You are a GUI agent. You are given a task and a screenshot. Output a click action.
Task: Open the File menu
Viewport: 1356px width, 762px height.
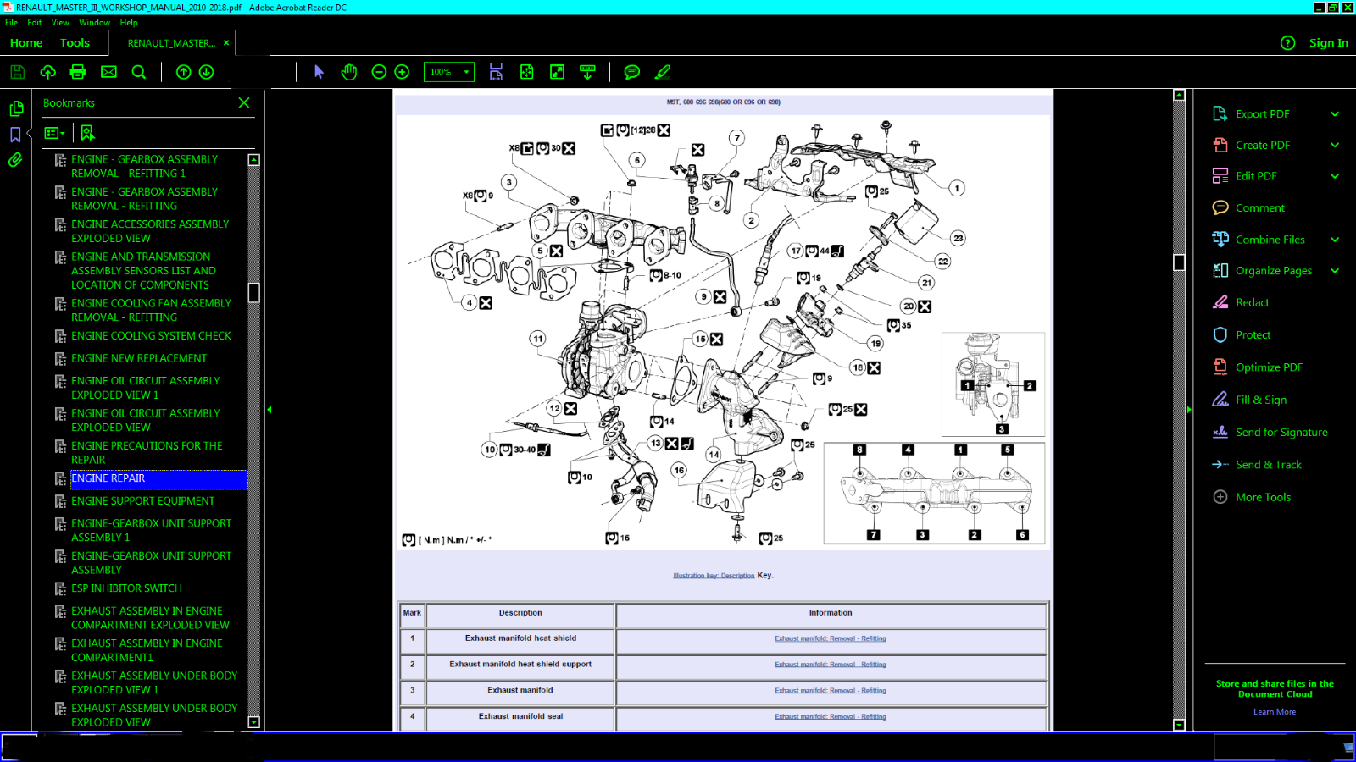(11, 23)
